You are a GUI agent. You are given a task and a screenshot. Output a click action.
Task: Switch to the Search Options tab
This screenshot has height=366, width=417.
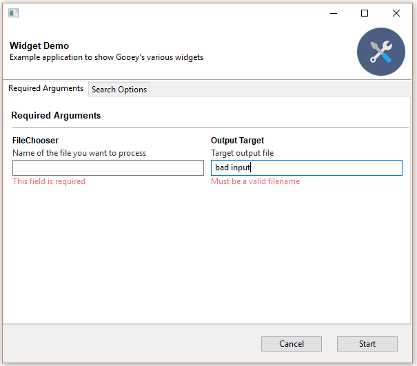click(119, 90)
